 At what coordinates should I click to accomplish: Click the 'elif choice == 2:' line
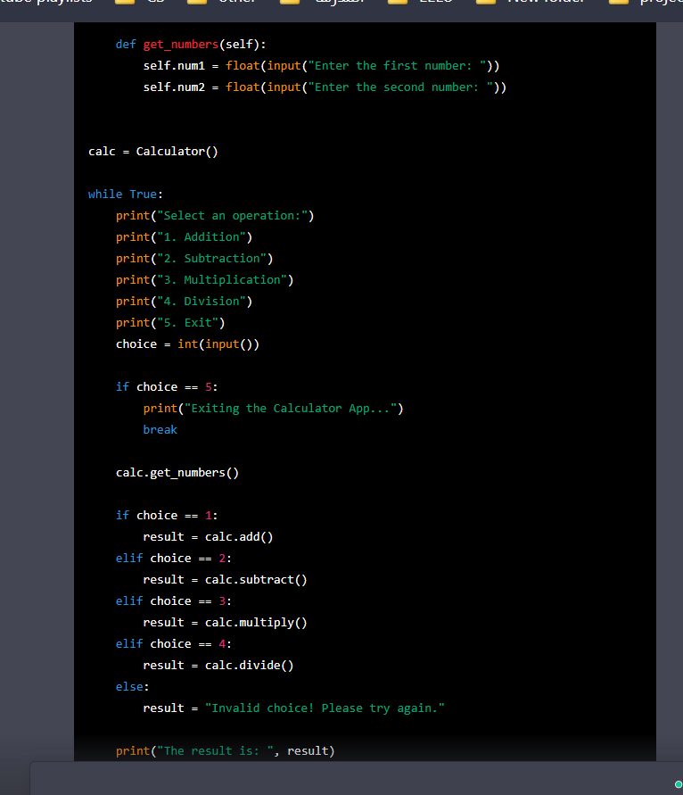[x=173, y=559]
